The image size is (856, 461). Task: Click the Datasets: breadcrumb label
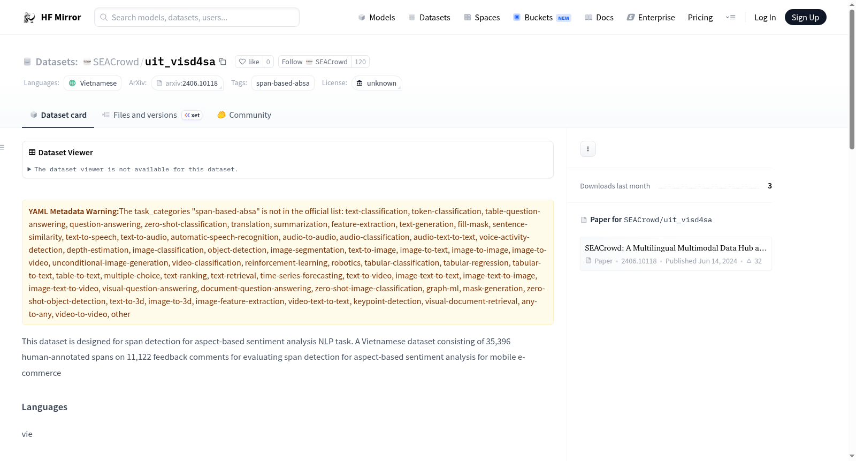[57, 62]
